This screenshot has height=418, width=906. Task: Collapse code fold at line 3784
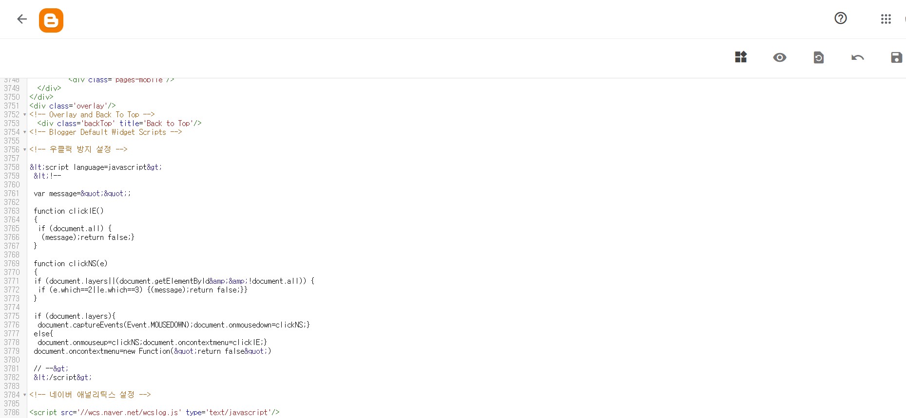(24, 395)
